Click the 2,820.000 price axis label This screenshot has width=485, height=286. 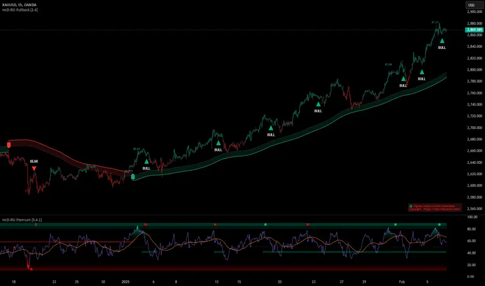tap(475, 58)
